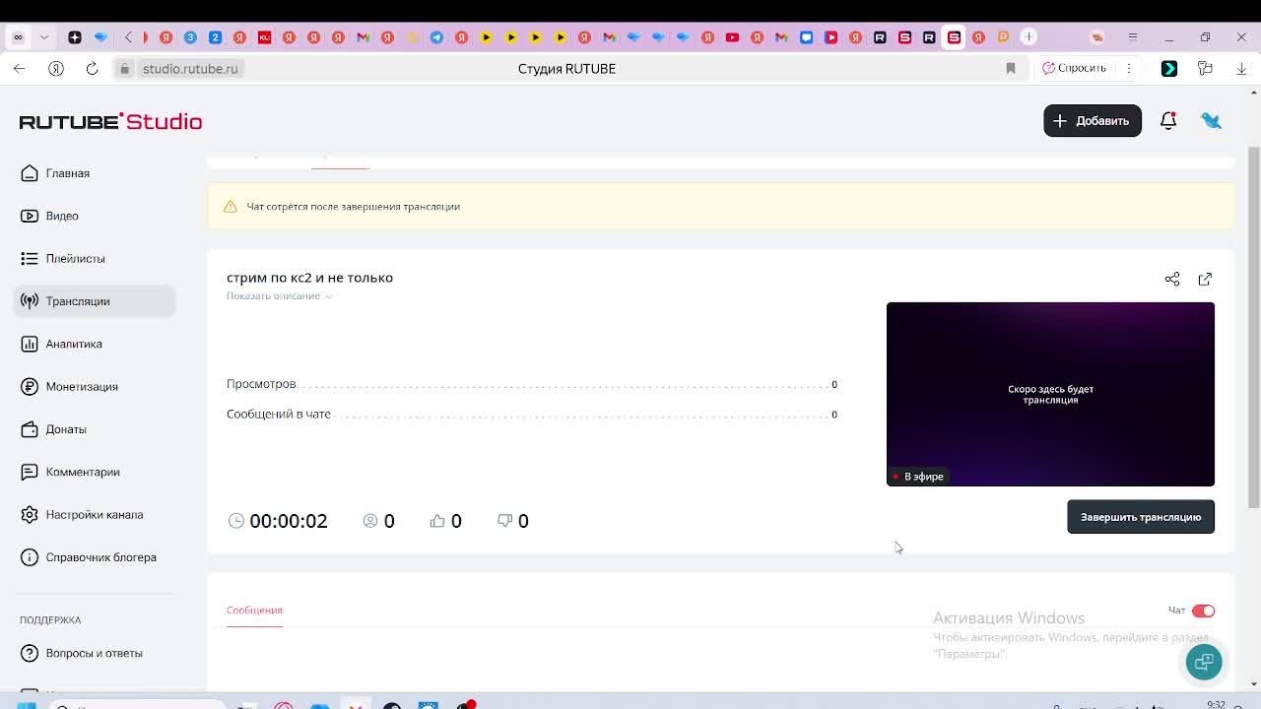Image resolution: width=1261 pixels, height=709 pixels.
Task: Click the Настройки канала gear icon
Action: (x=30, y=514)
